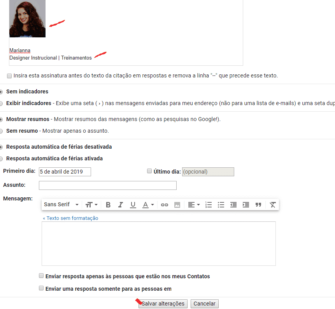335x309 pixels.
Task: Check 'Enviar resposta apenas às pessoas' in Contatos
Action: click(41, 276)
